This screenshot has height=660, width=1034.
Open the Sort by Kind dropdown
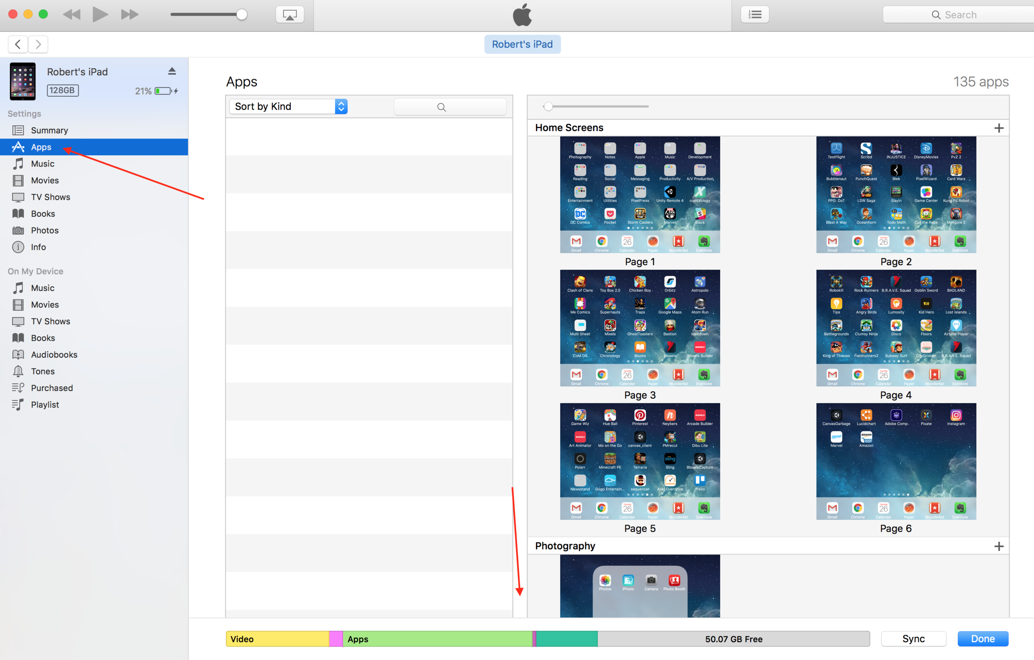(x=288, y=107)
